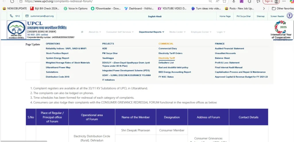
Task: Open Posts New Job Up... bookmark
Action: pos(239,8)
